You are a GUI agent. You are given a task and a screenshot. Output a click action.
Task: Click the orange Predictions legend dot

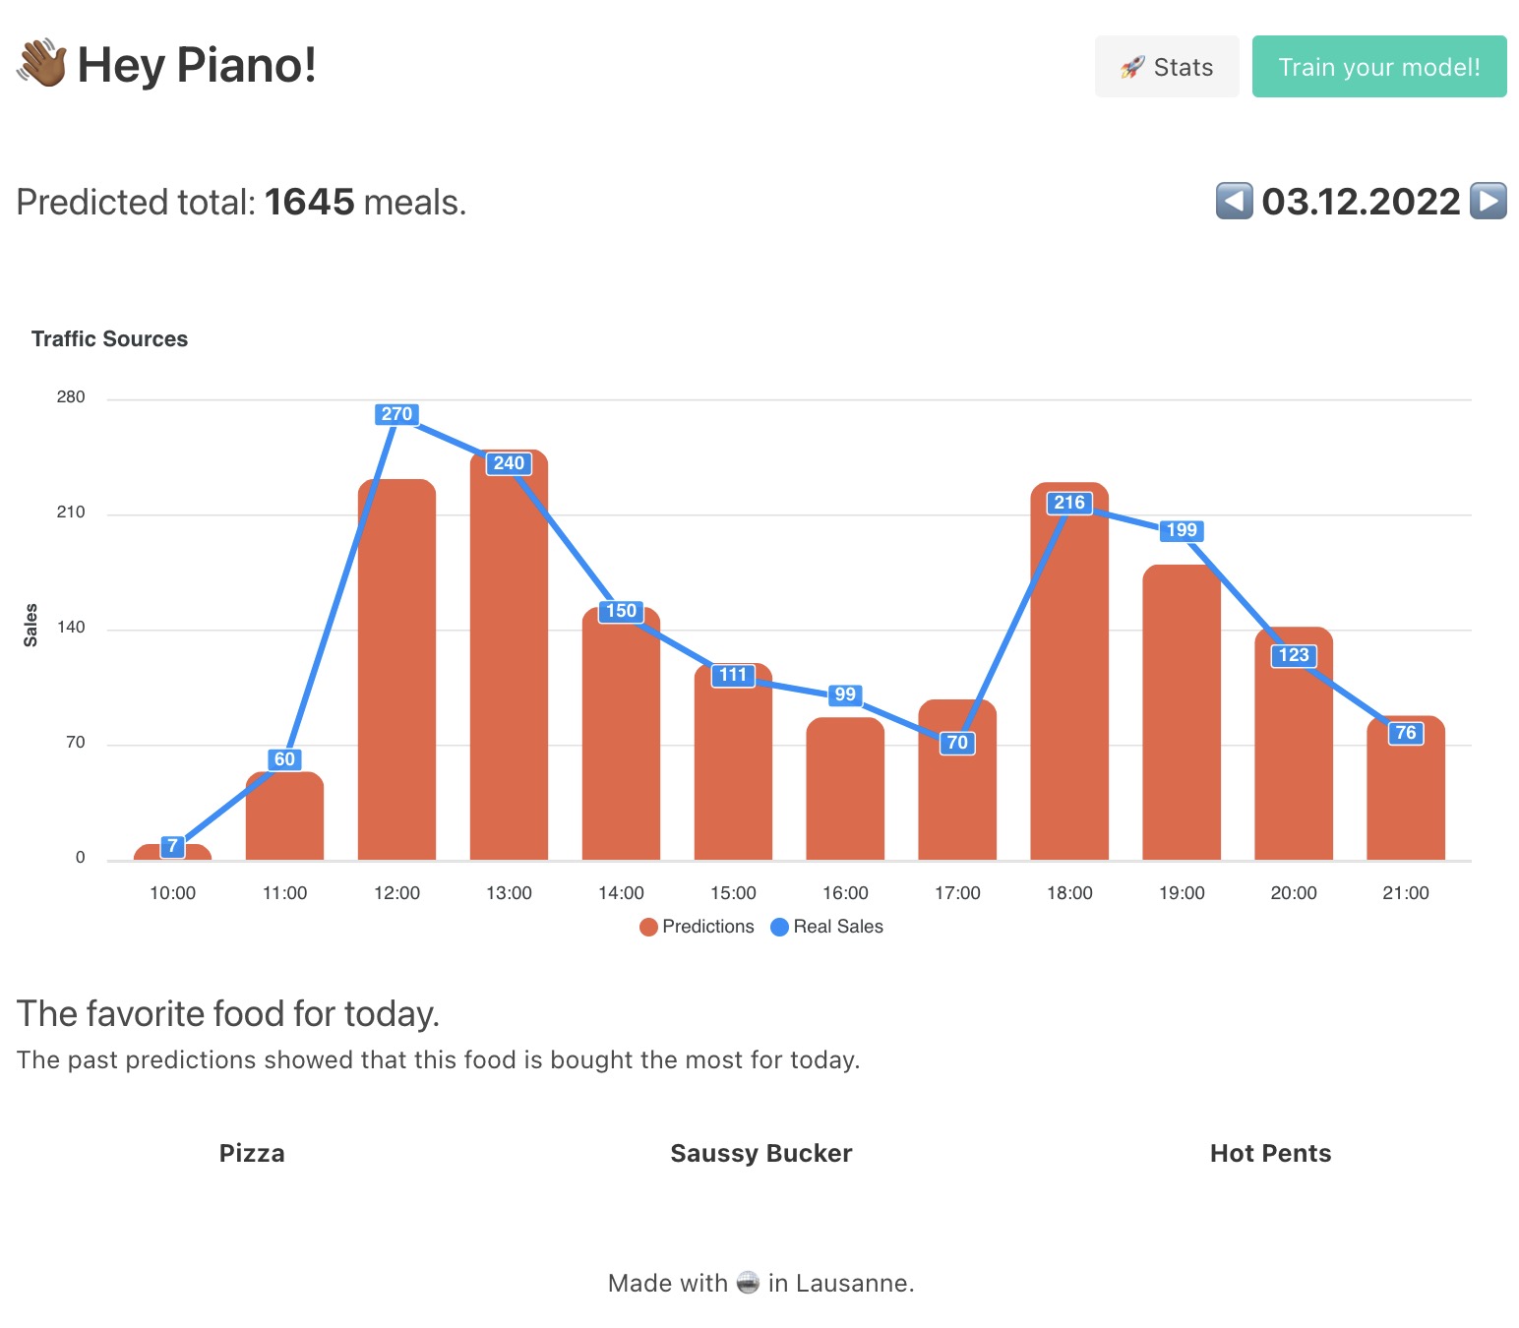648,927
